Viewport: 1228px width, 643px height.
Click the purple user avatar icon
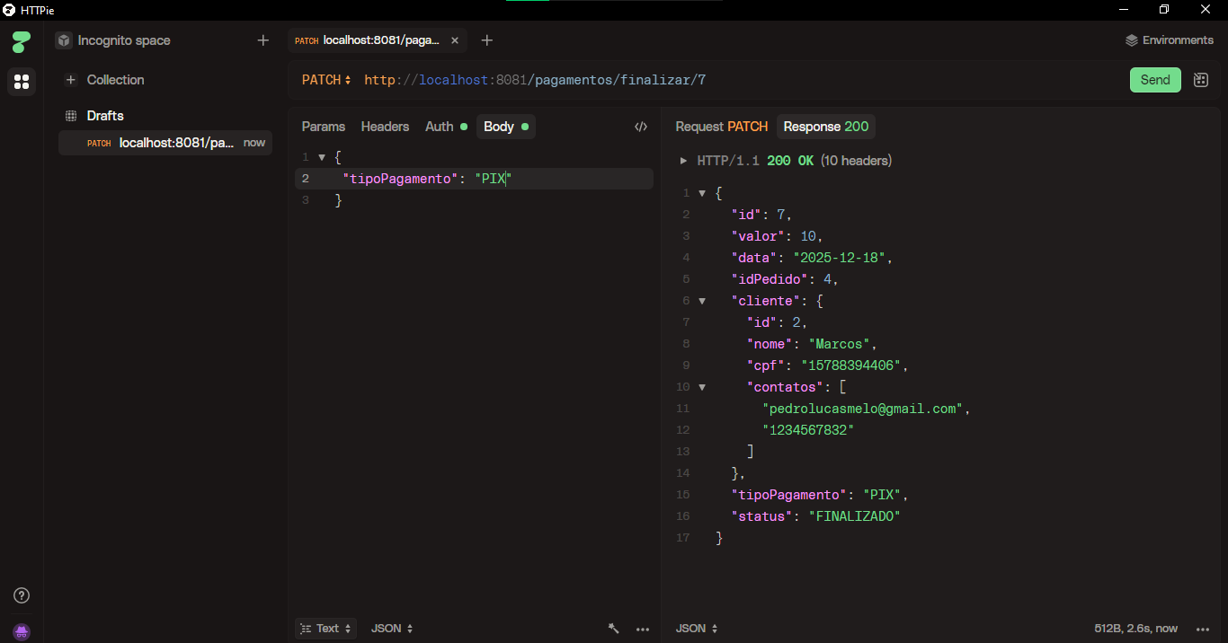coord(22,631)
